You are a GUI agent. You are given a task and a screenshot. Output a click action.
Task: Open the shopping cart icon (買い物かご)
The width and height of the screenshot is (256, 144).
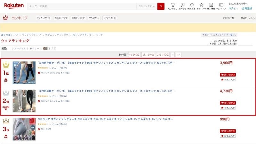pyautogui.click(x=173, y=6)
